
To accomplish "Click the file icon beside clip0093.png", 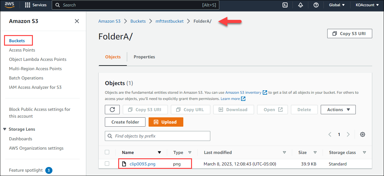I will 124,164.
